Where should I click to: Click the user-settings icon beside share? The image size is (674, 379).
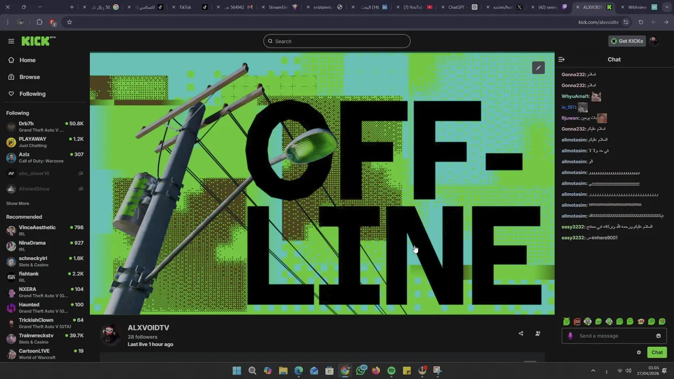538,333
